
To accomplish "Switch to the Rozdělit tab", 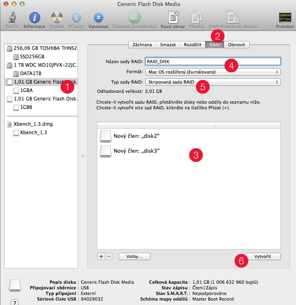I will (x=192, y=45).
